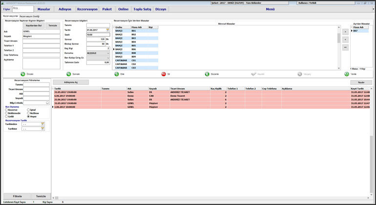Click Adı field containing GENEL
Screen dimensions: 376x205
point(41,31)
